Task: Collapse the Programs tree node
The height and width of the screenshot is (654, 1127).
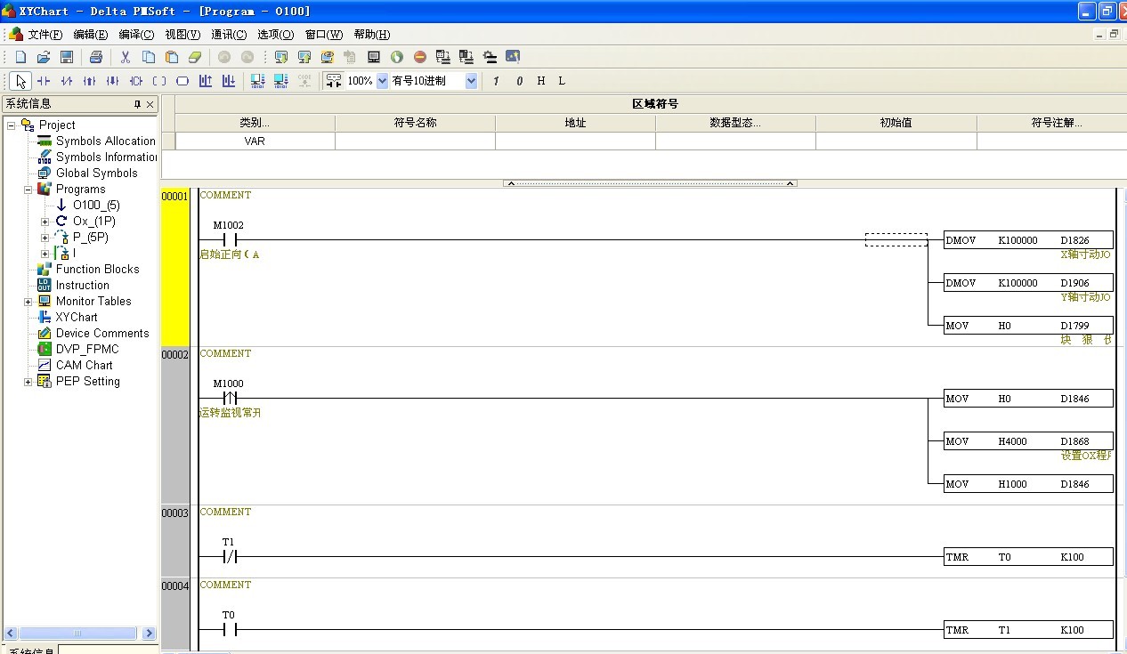Action: [x=28, y=190]
